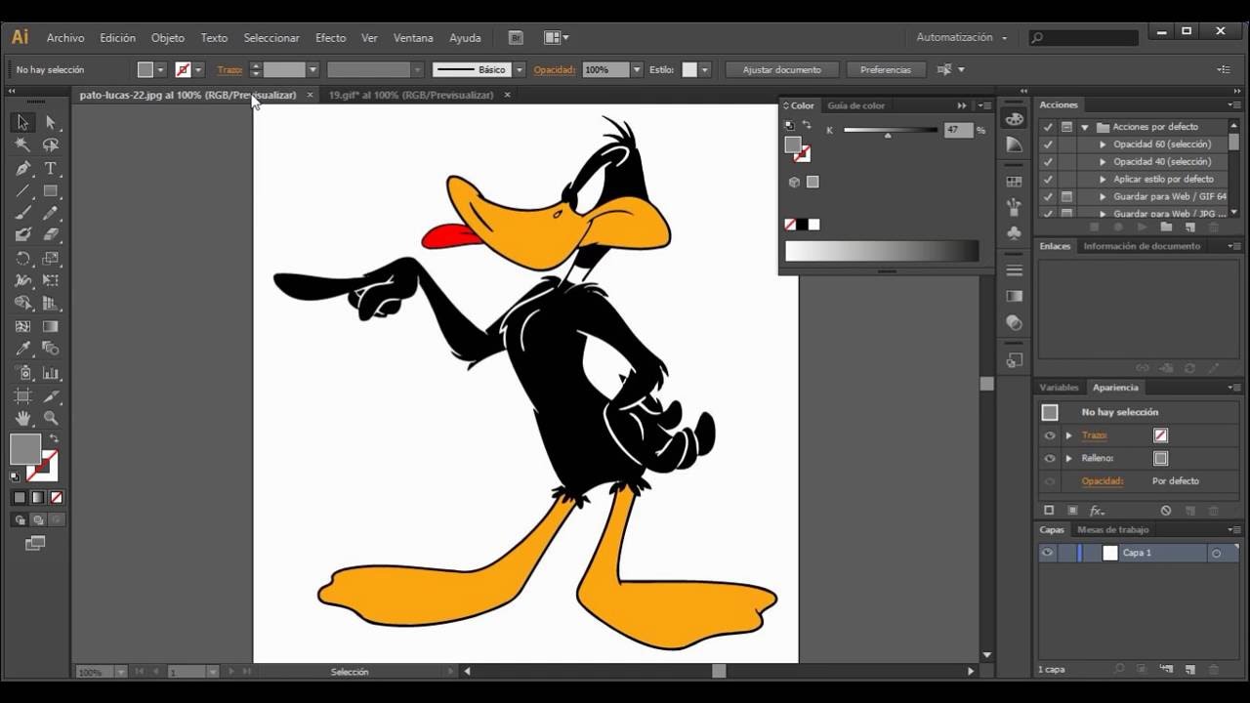Select the Artboard tool
Screen dimensions: 1250x703
(x=22, y=395)
